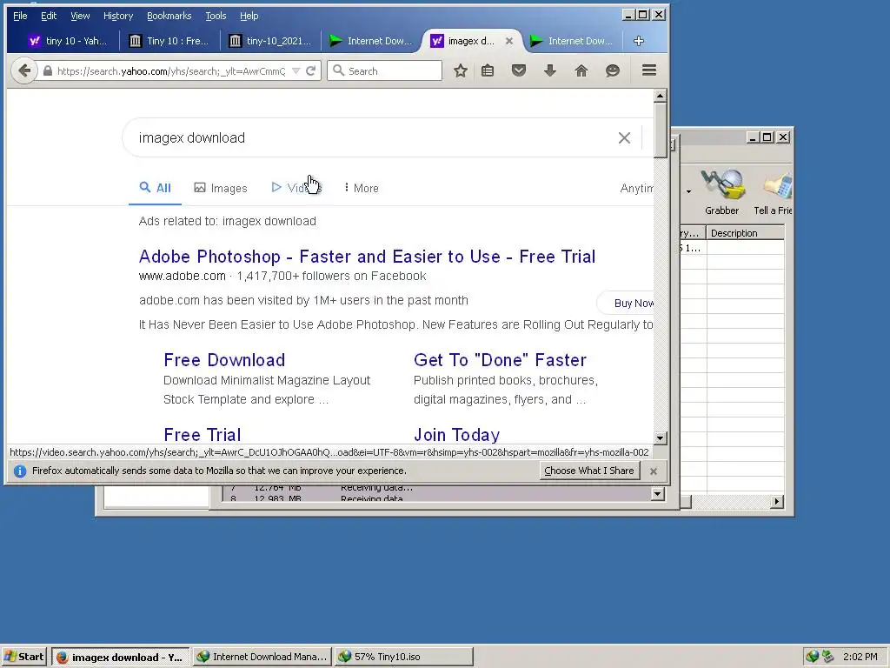
Task: Click the Pocket save icon
Action: (x=519, y=71)
